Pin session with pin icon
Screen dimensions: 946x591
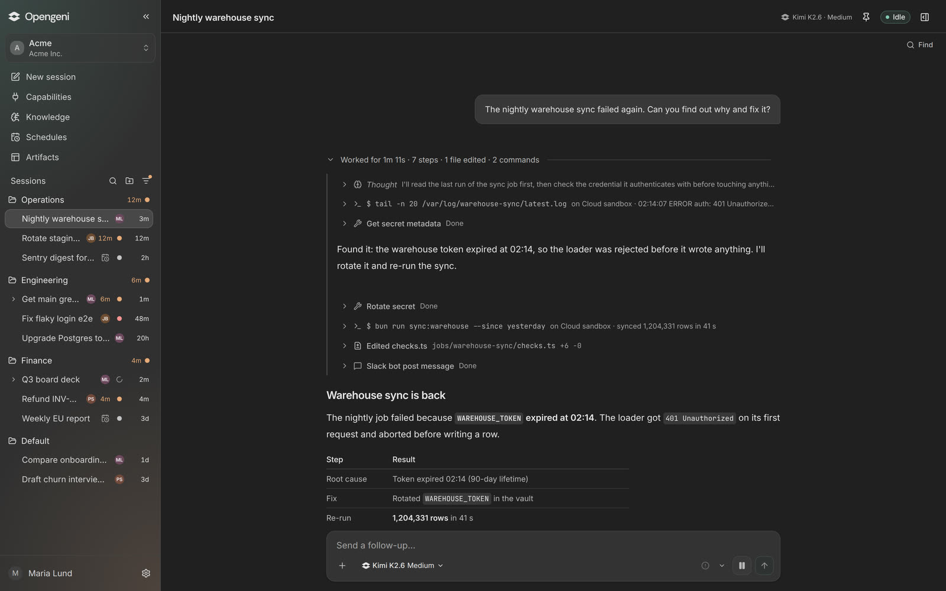866,17
